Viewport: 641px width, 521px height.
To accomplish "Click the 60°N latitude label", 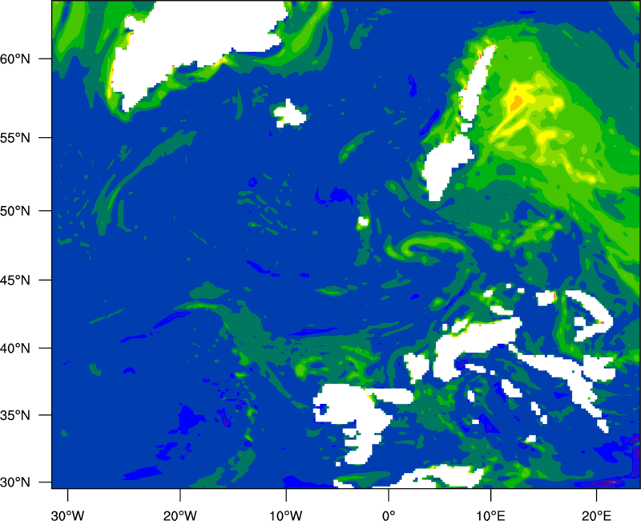I will coord(15,59).
